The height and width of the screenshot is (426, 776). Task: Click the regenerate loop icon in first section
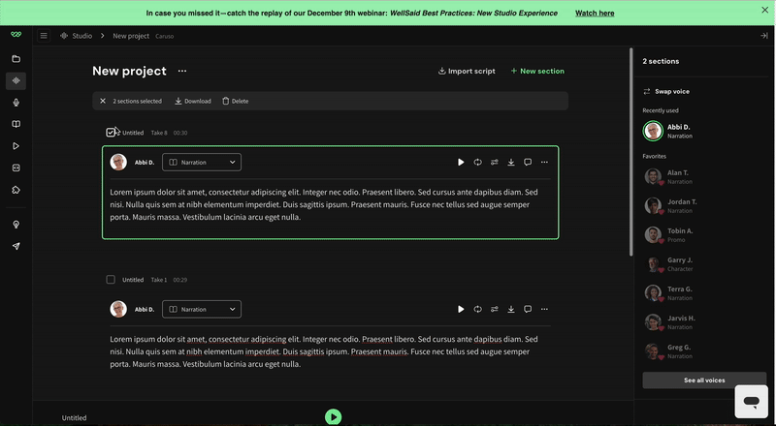(x=477, y=163)
